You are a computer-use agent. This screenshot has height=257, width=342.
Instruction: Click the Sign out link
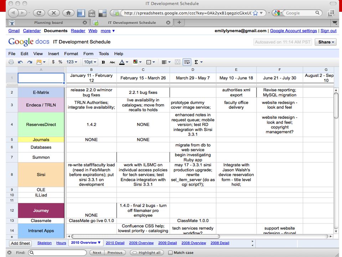point(328,31)
